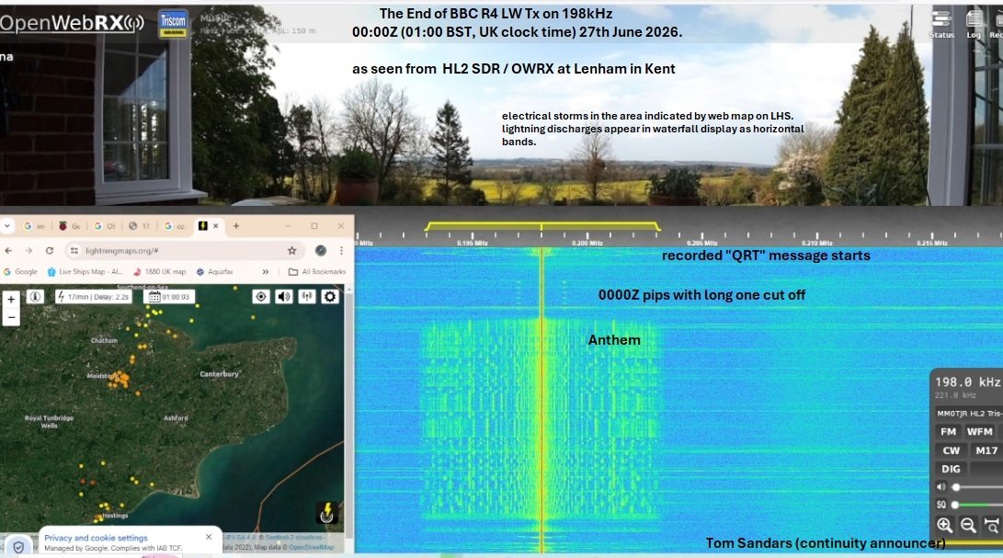Image resolution: width=1003 pixels, height=558 pixels.
Task: Open the lightning map info button
Action: click(x=36, y=297)
